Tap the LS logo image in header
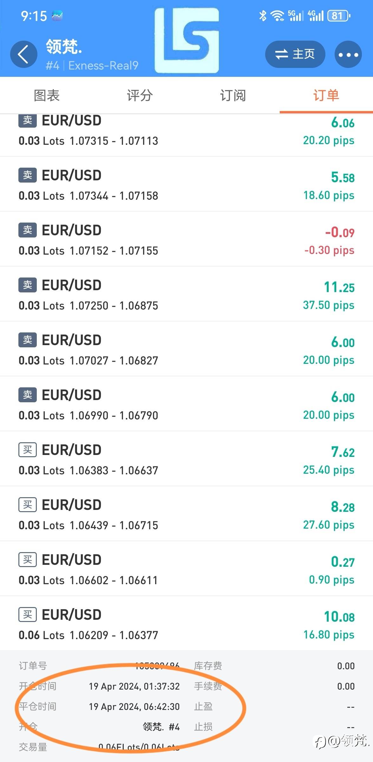The image size is (373, 762). [x=187, y=40]
